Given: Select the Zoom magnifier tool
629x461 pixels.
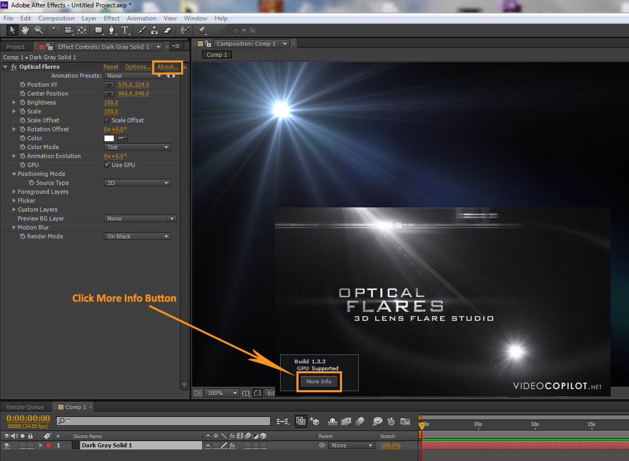Looking at the screenshot, I should tap(38, 30).
